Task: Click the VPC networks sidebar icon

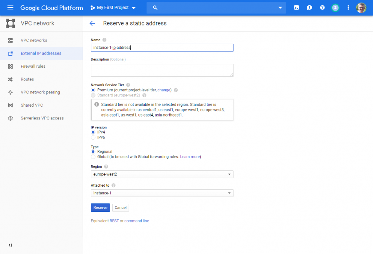Action: coord(10,40)
